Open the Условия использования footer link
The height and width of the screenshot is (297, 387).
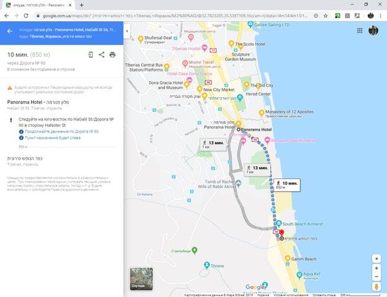pos(291,295)
